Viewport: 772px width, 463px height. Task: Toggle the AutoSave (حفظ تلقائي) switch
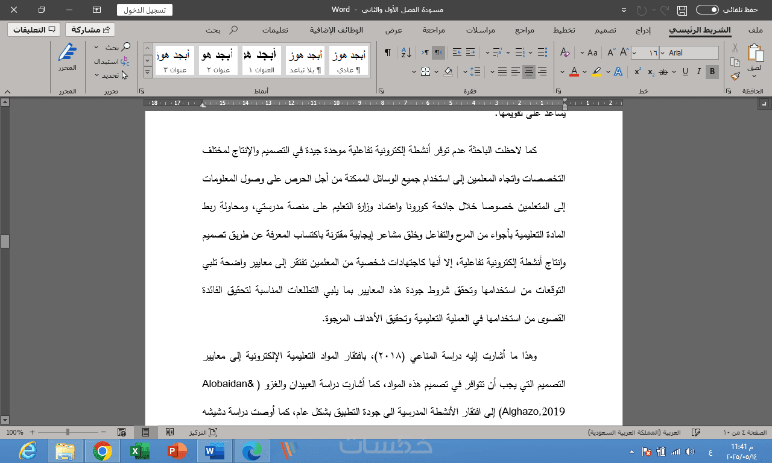[x=707, y=10]
